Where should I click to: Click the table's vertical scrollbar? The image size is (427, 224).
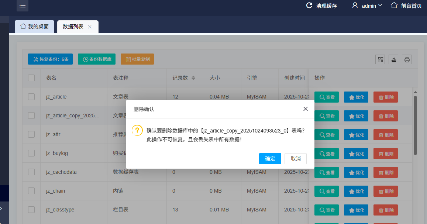[x=415, y=125]
